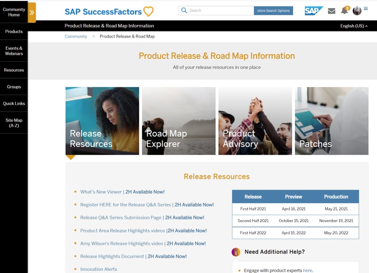Open More Search Options
The height and width of the screenshot is (273, 377).
273,10
